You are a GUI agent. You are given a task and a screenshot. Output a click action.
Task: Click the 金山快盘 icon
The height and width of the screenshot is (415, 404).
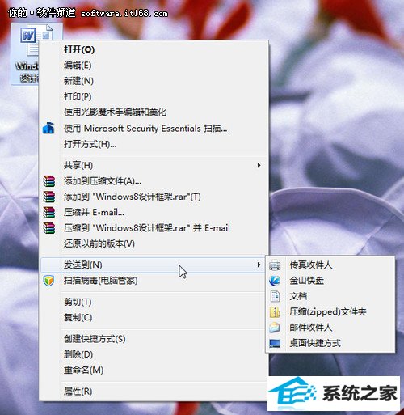pos(275,281)
